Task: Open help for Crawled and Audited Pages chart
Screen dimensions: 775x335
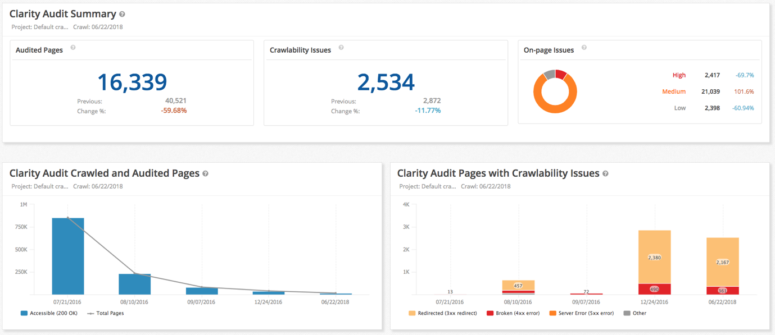Action: tap(205, 173)
